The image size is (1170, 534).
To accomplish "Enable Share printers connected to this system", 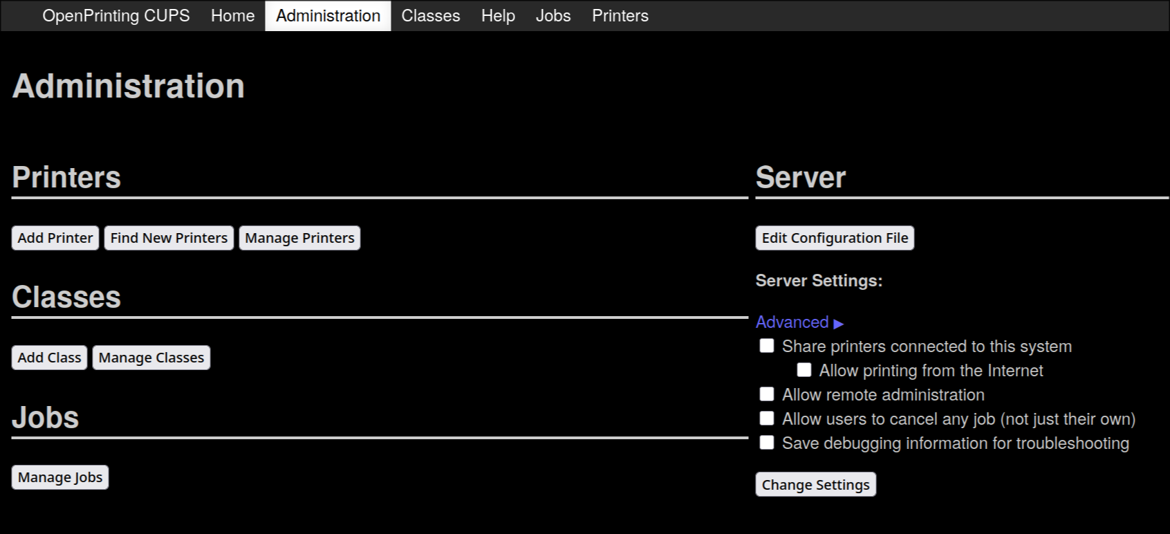I will point(767,346).
